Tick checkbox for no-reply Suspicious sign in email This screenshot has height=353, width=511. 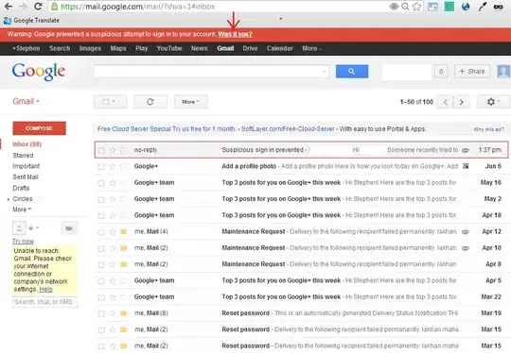101,150
